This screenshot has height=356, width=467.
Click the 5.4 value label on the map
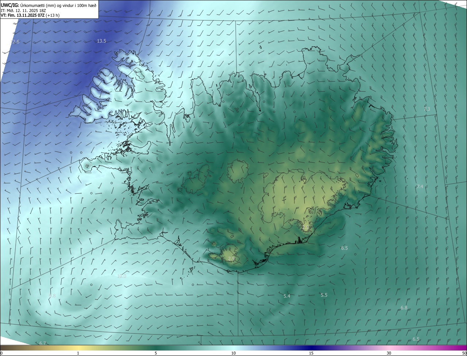pyautogui.click(x=287, y=296)
